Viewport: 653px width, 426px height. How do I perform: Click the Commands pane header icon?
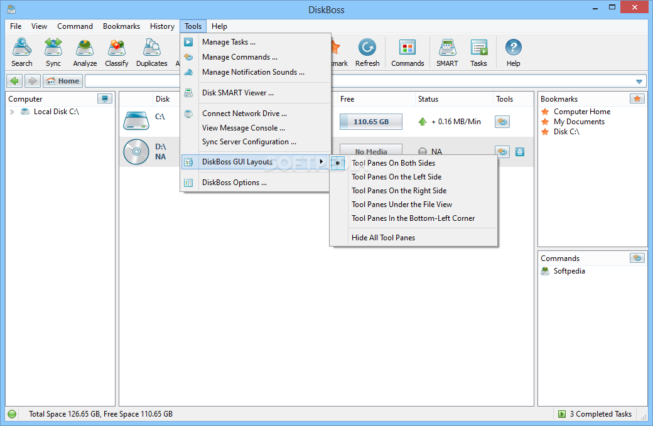637,258
